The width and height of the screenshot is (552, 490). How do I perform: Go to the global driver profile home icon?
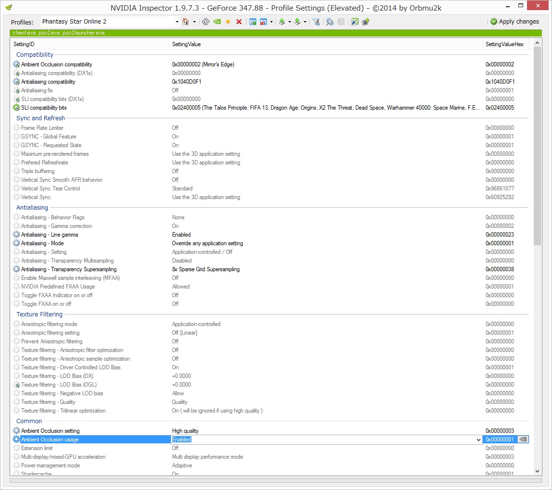click(x=186, y=22)
